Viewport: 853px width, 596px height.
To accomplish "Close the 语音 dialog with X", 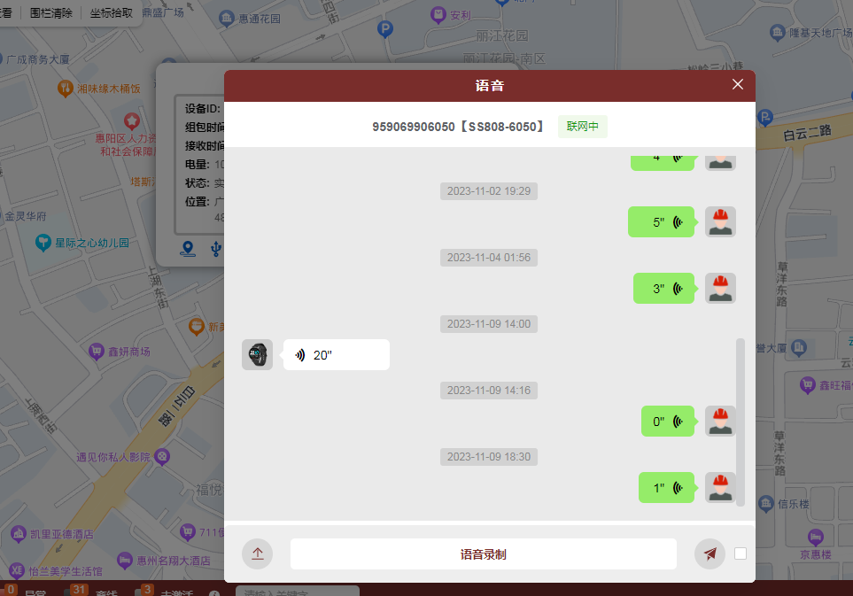I will coord(738,85).
